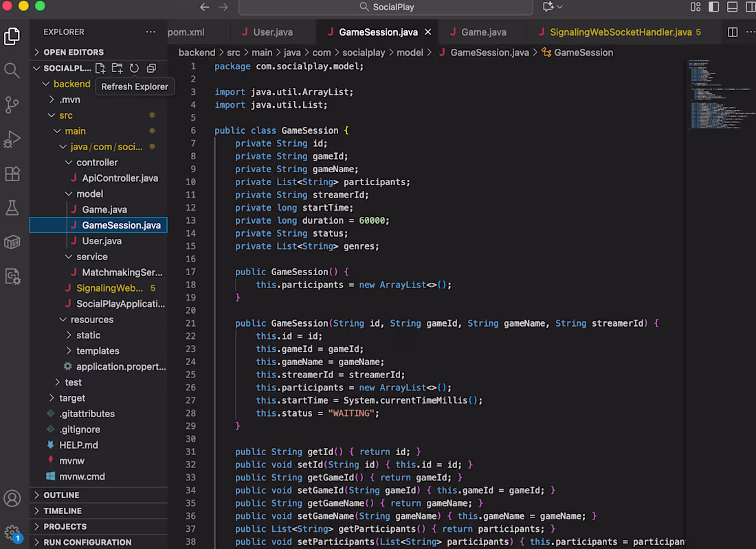This screenshot has height=549, width=756.
Task: Open the Copilot chat icon in title bar
Action: click(x=548, y=7)
